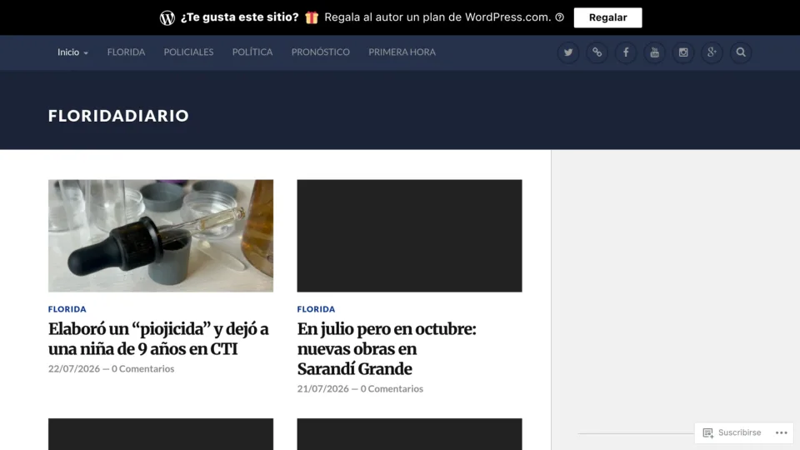Click the Suscribirse button
This screenshot has width=800, height=450.
[732, 432]
